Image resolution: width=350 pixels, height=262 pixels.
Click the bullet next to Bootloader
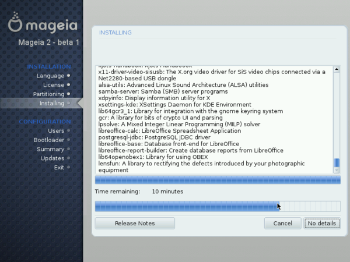[68, 140]
